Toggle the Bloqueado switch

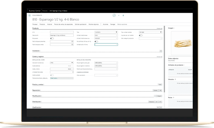[x=52, y=38]
